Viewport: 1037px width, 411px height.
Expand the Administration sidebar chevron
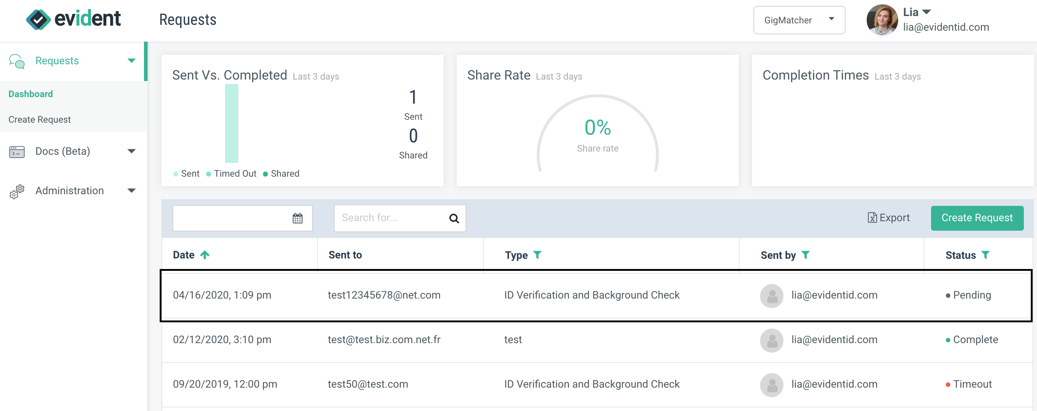[x=131, y=191]
